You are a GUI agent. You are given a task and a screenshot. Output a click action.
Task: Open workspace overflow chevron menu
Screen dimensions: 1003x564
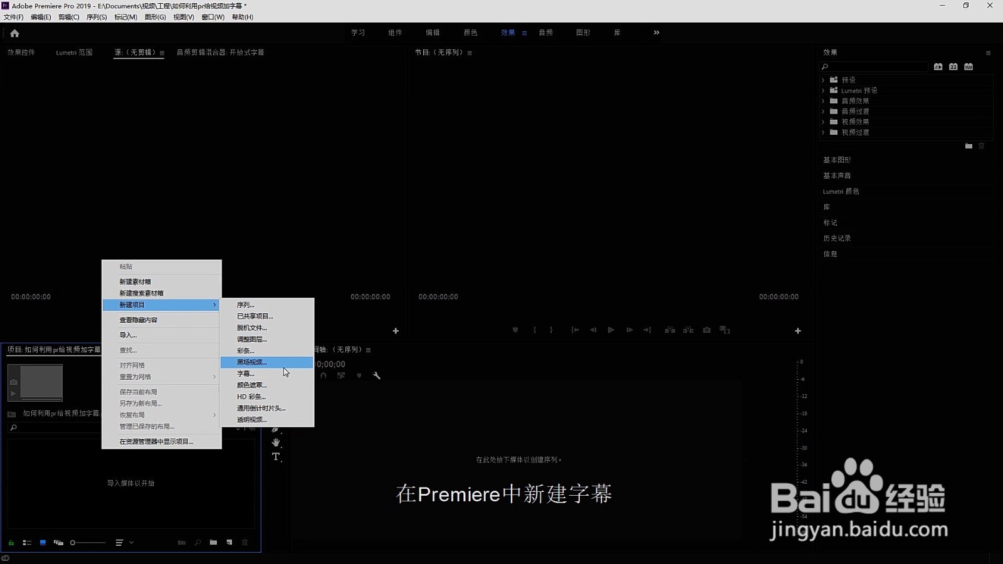[x=656, y=33]
